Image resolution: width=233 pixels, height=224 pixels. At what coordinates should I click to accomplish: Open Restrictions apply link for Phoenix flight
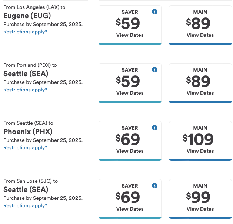pos(25,148)
